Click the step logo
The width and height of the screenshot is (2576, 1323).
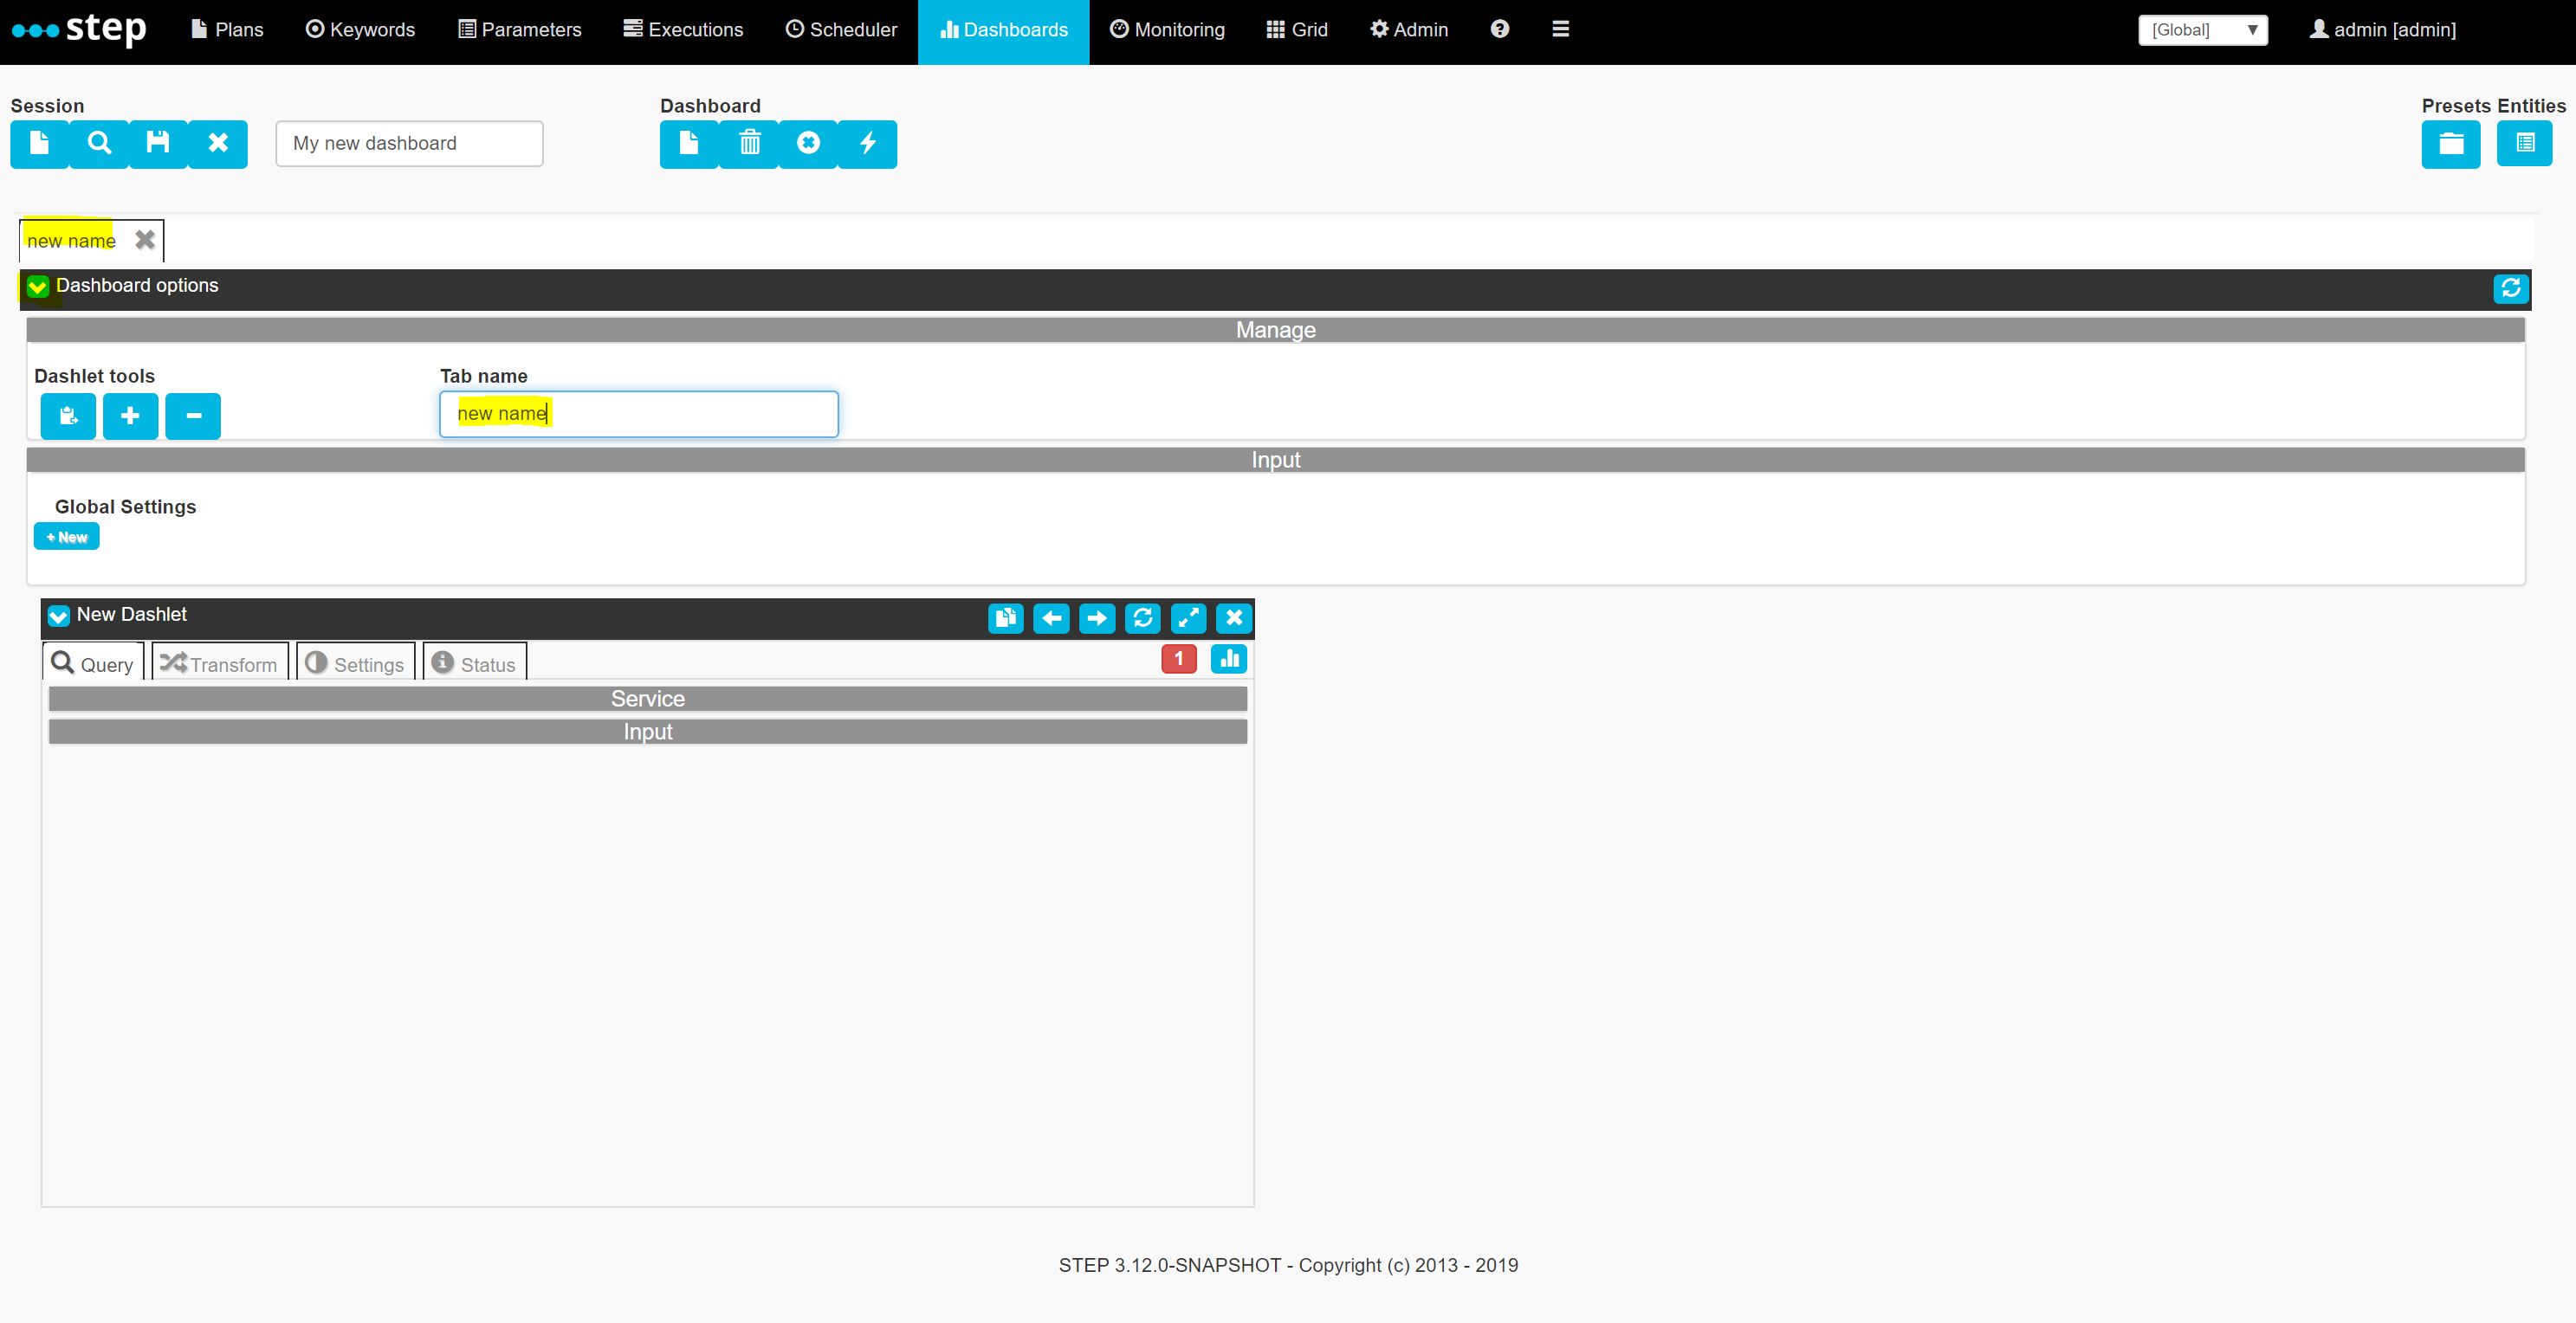[79, 29]
